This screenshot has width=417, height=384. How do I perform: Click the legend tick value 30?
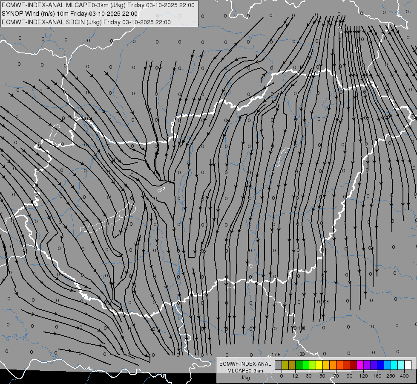tap(309, 376)
